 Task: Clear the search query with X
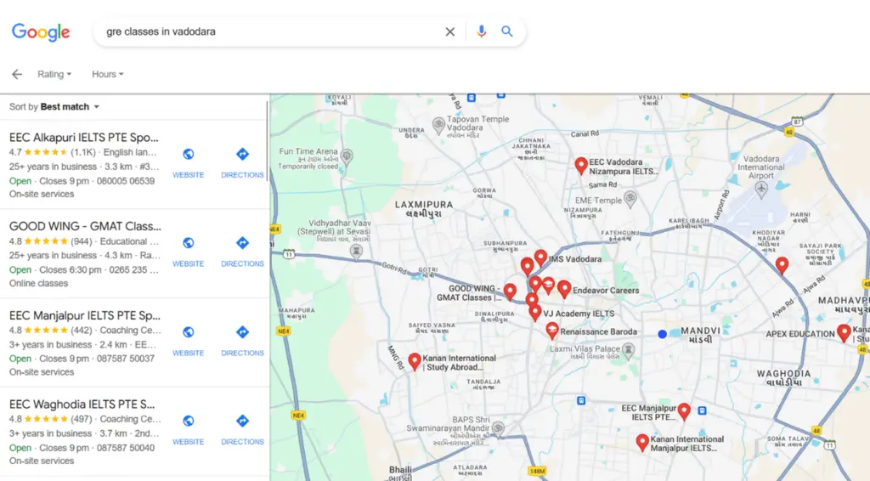pyautogui.click(x=450, y=31)
